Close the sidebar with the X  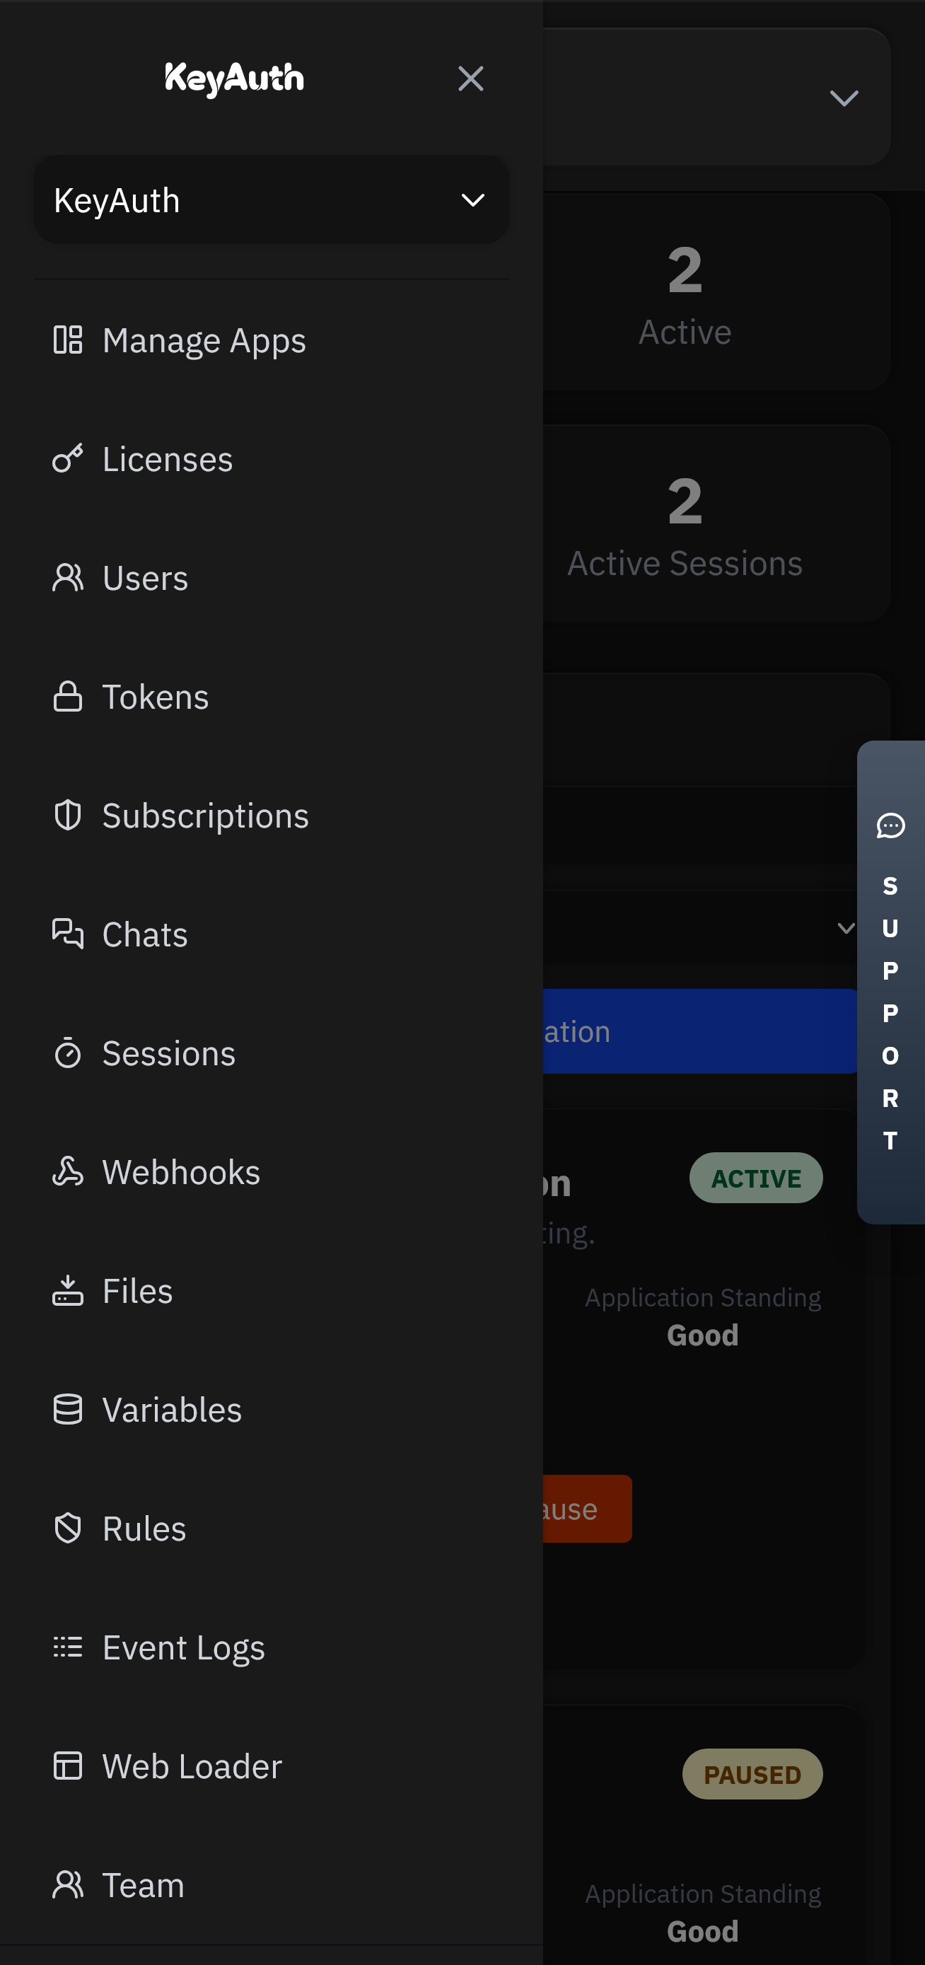point(470,79)
